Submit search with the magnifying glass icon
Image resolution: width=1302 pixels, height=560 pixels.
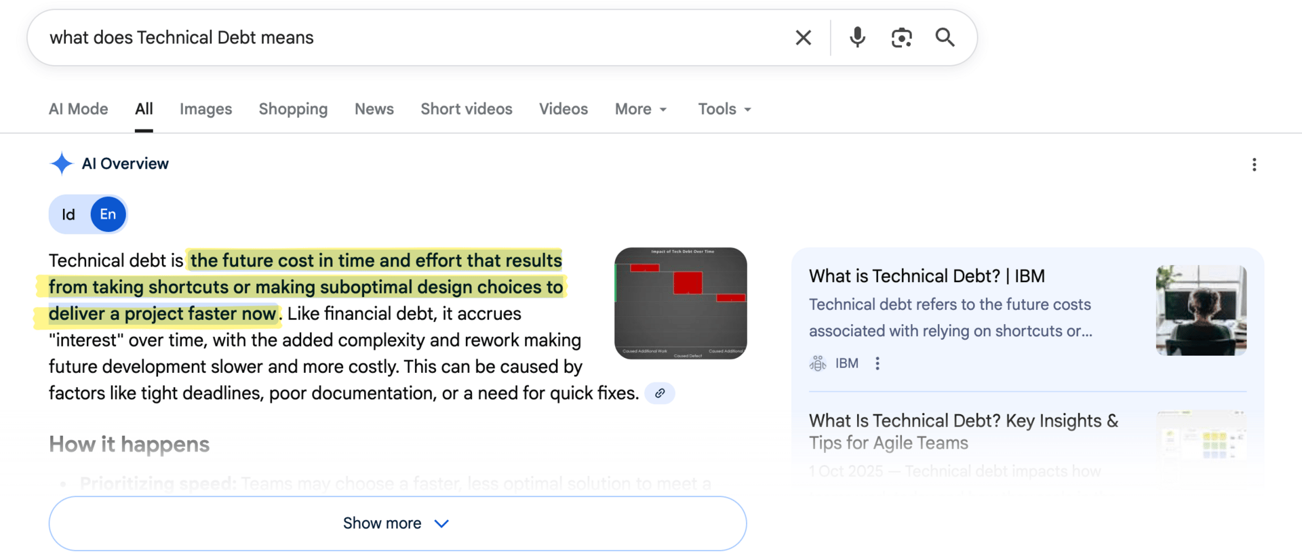[945, 37]
